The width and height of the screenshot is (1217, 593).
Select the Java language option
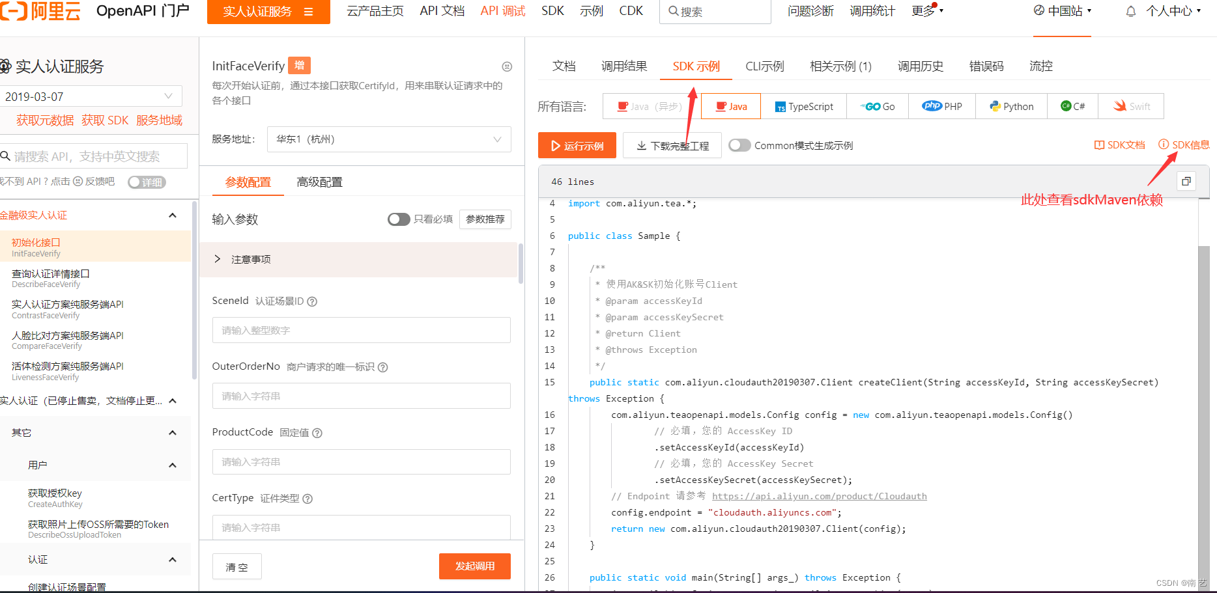731,106
